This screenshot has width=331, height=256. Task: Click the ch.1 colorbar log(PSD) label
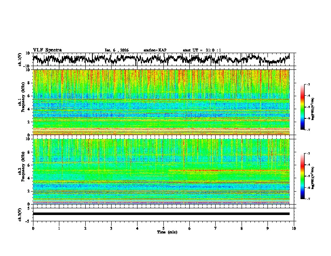pyautogui.click(x=313, y=109)
